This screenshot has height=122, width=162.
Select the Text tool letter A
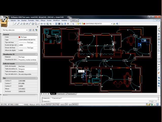point(68,24)
